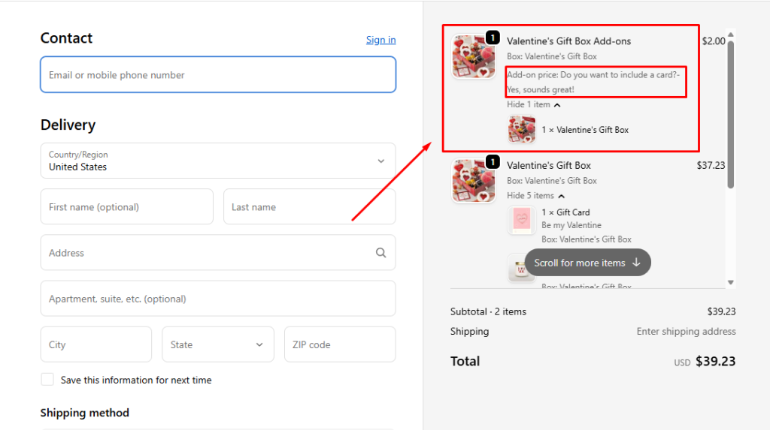Click the Last name input field
The height and width of the screenshot is (430, 770).
309,206
